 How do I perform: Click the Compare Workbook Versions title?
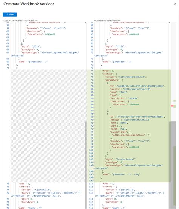pyautogui.click(x=29, y=4)
